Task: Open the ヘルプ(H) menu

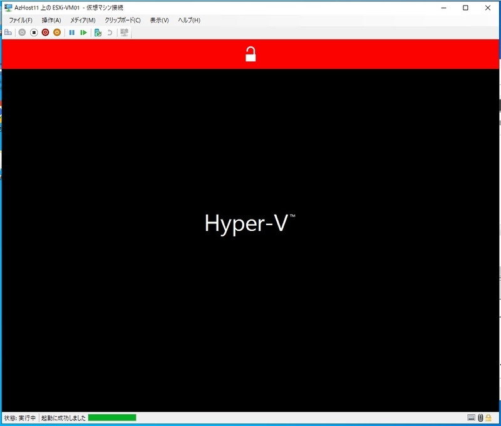Action: click(x=189, y=20)
